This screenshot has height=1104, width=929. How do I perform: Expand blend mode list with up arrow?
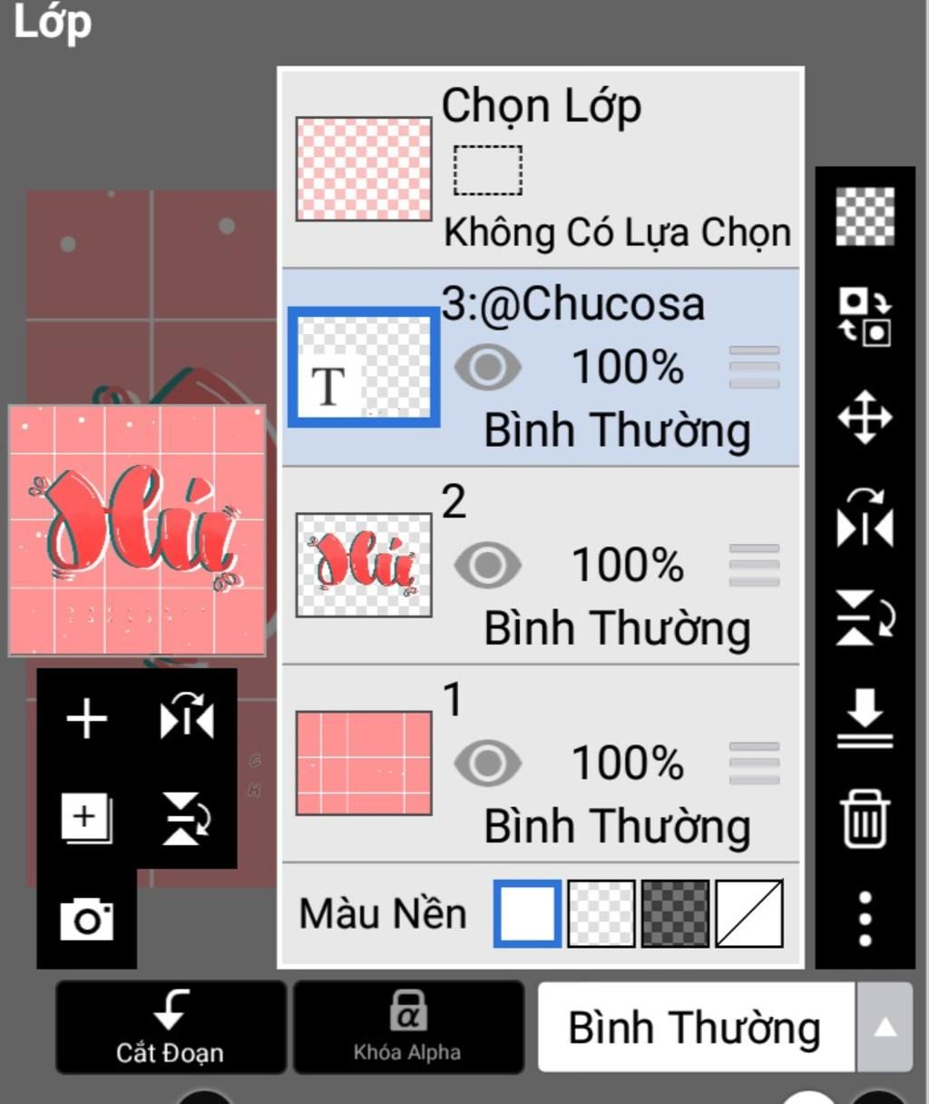click(885, 1027)
